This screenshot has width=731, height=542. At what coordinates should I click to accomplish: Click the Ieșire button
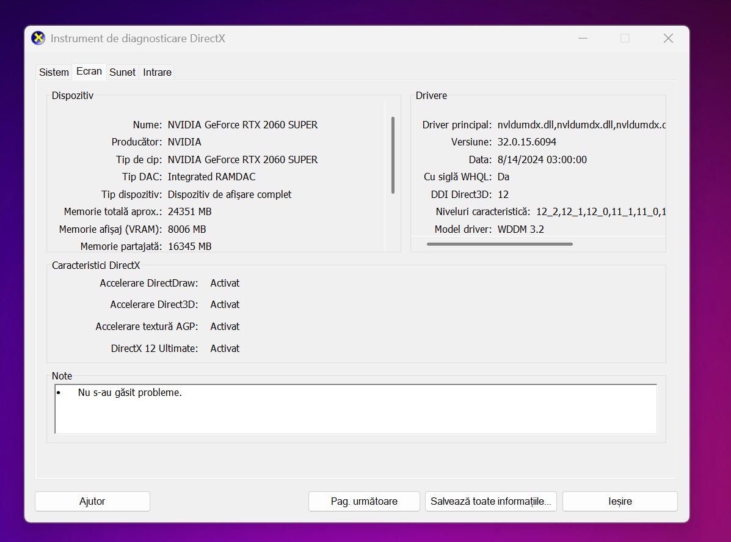pos(620,502)
